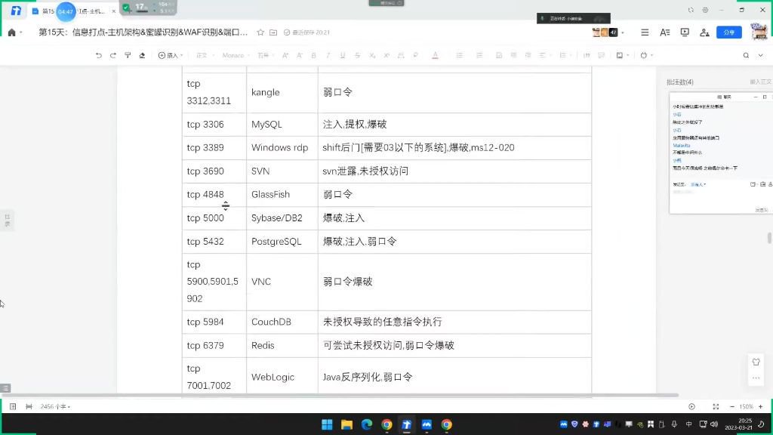
Task: Toggle italic formatting
Action: coord(328,55)
